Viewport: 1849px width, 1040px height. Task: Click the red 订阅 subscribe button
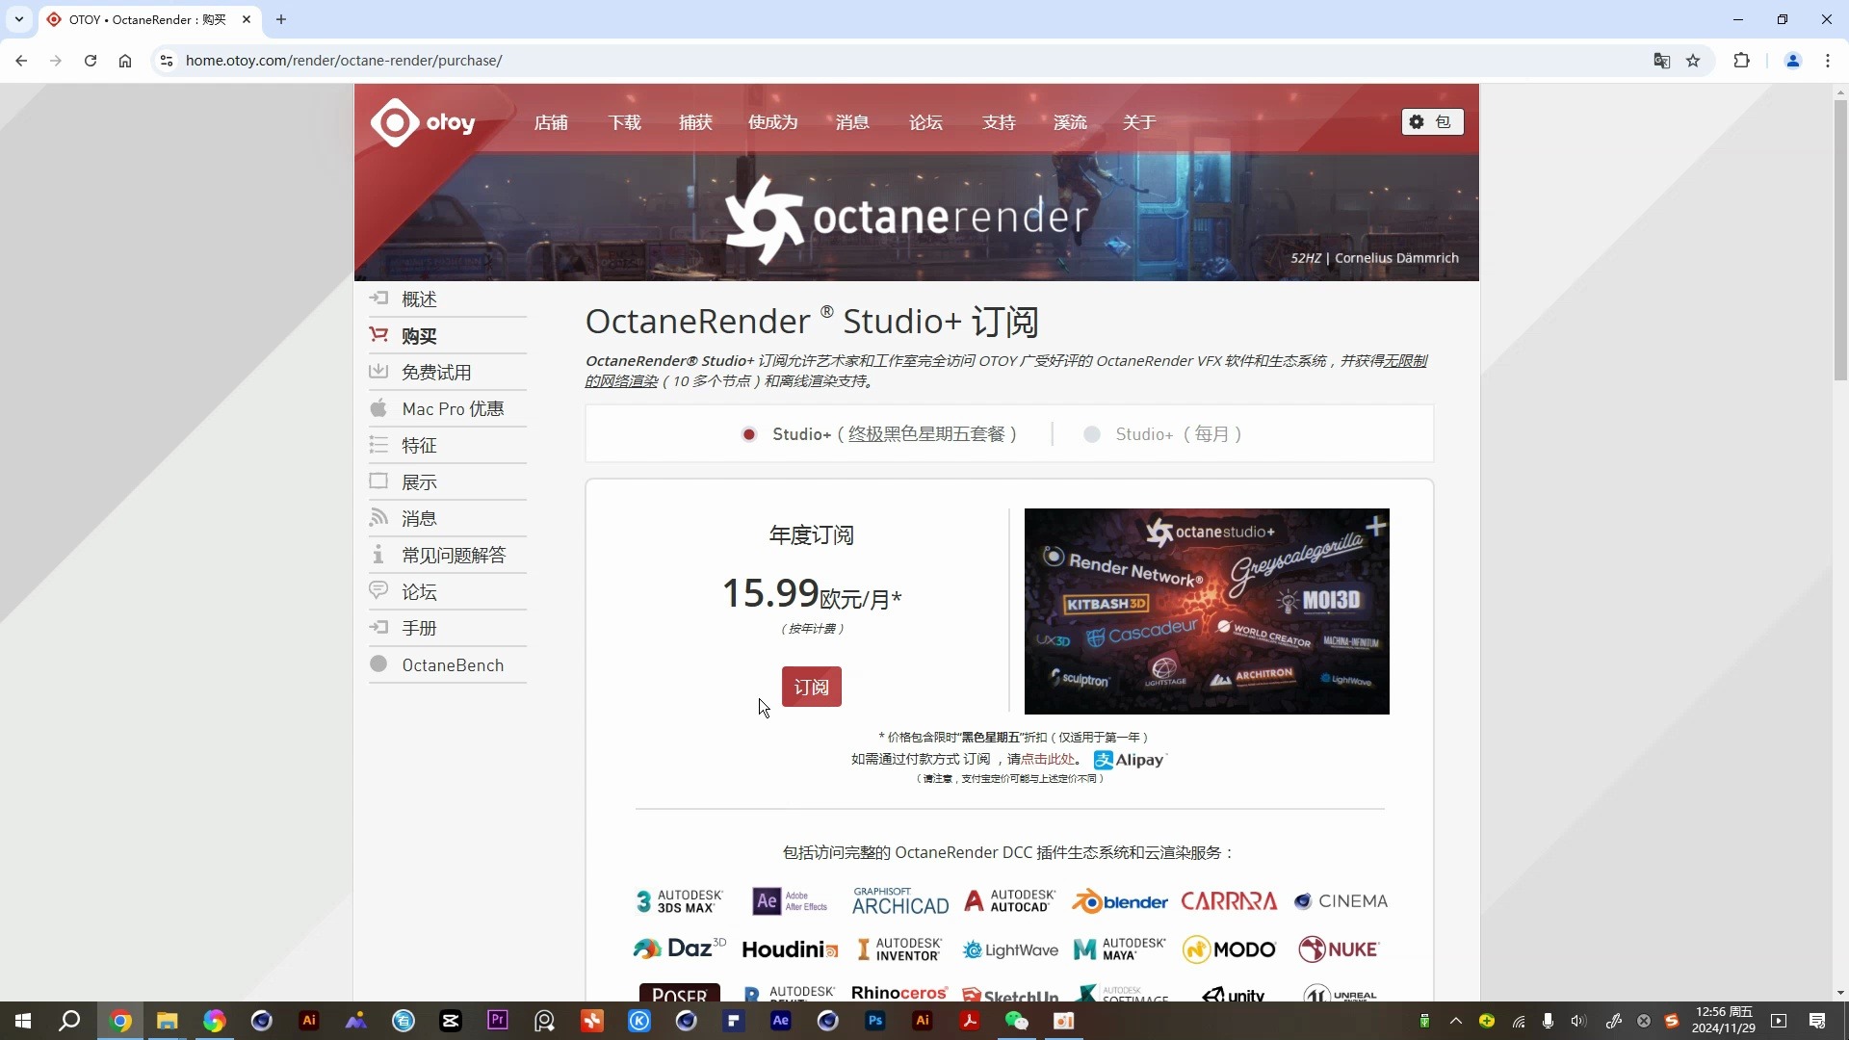pyautogui.click(x=811, y=687)
